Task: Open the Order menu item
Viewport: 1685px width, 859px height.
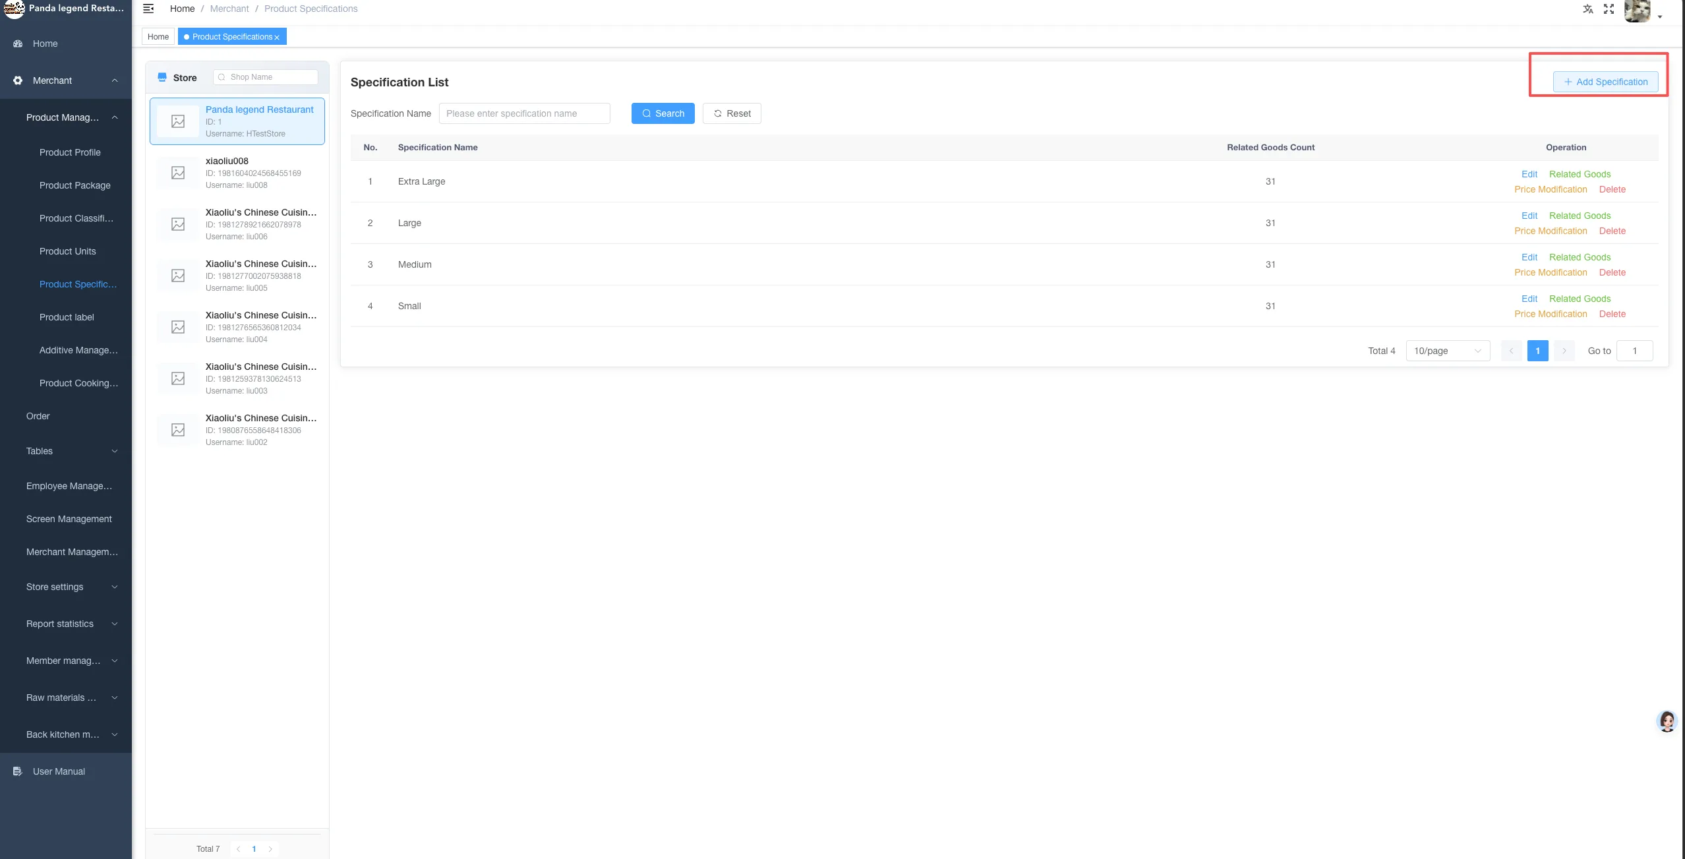Action: point(38,416)
